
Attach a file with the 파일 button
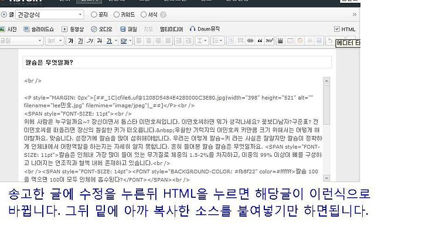pyautogui.click(x=128, y=29)
